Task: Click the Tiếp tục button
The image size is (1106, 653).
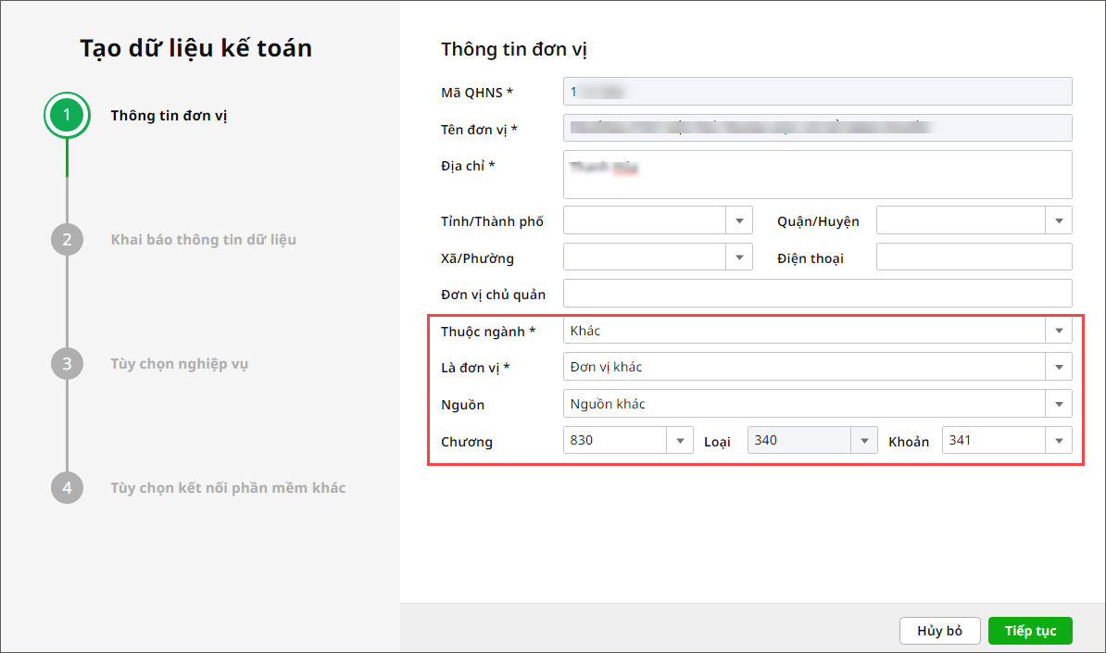Action: (1030, 631)
